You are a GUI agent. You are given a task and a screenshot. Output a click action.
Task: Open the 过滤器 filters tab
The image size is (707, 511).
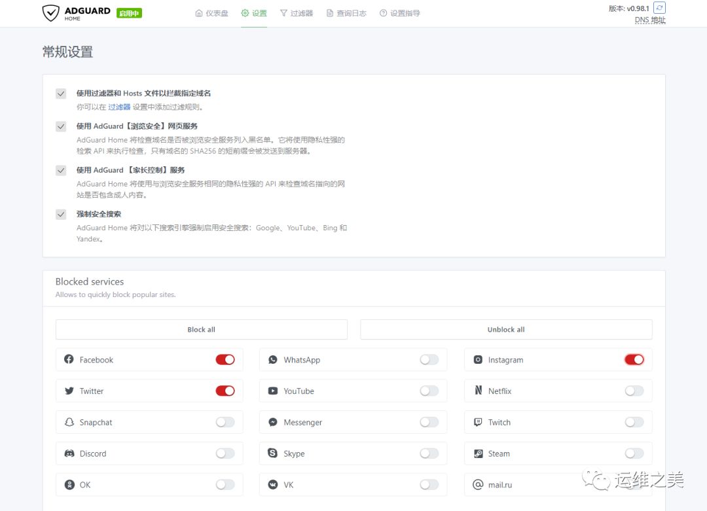(x=297, y=13)
